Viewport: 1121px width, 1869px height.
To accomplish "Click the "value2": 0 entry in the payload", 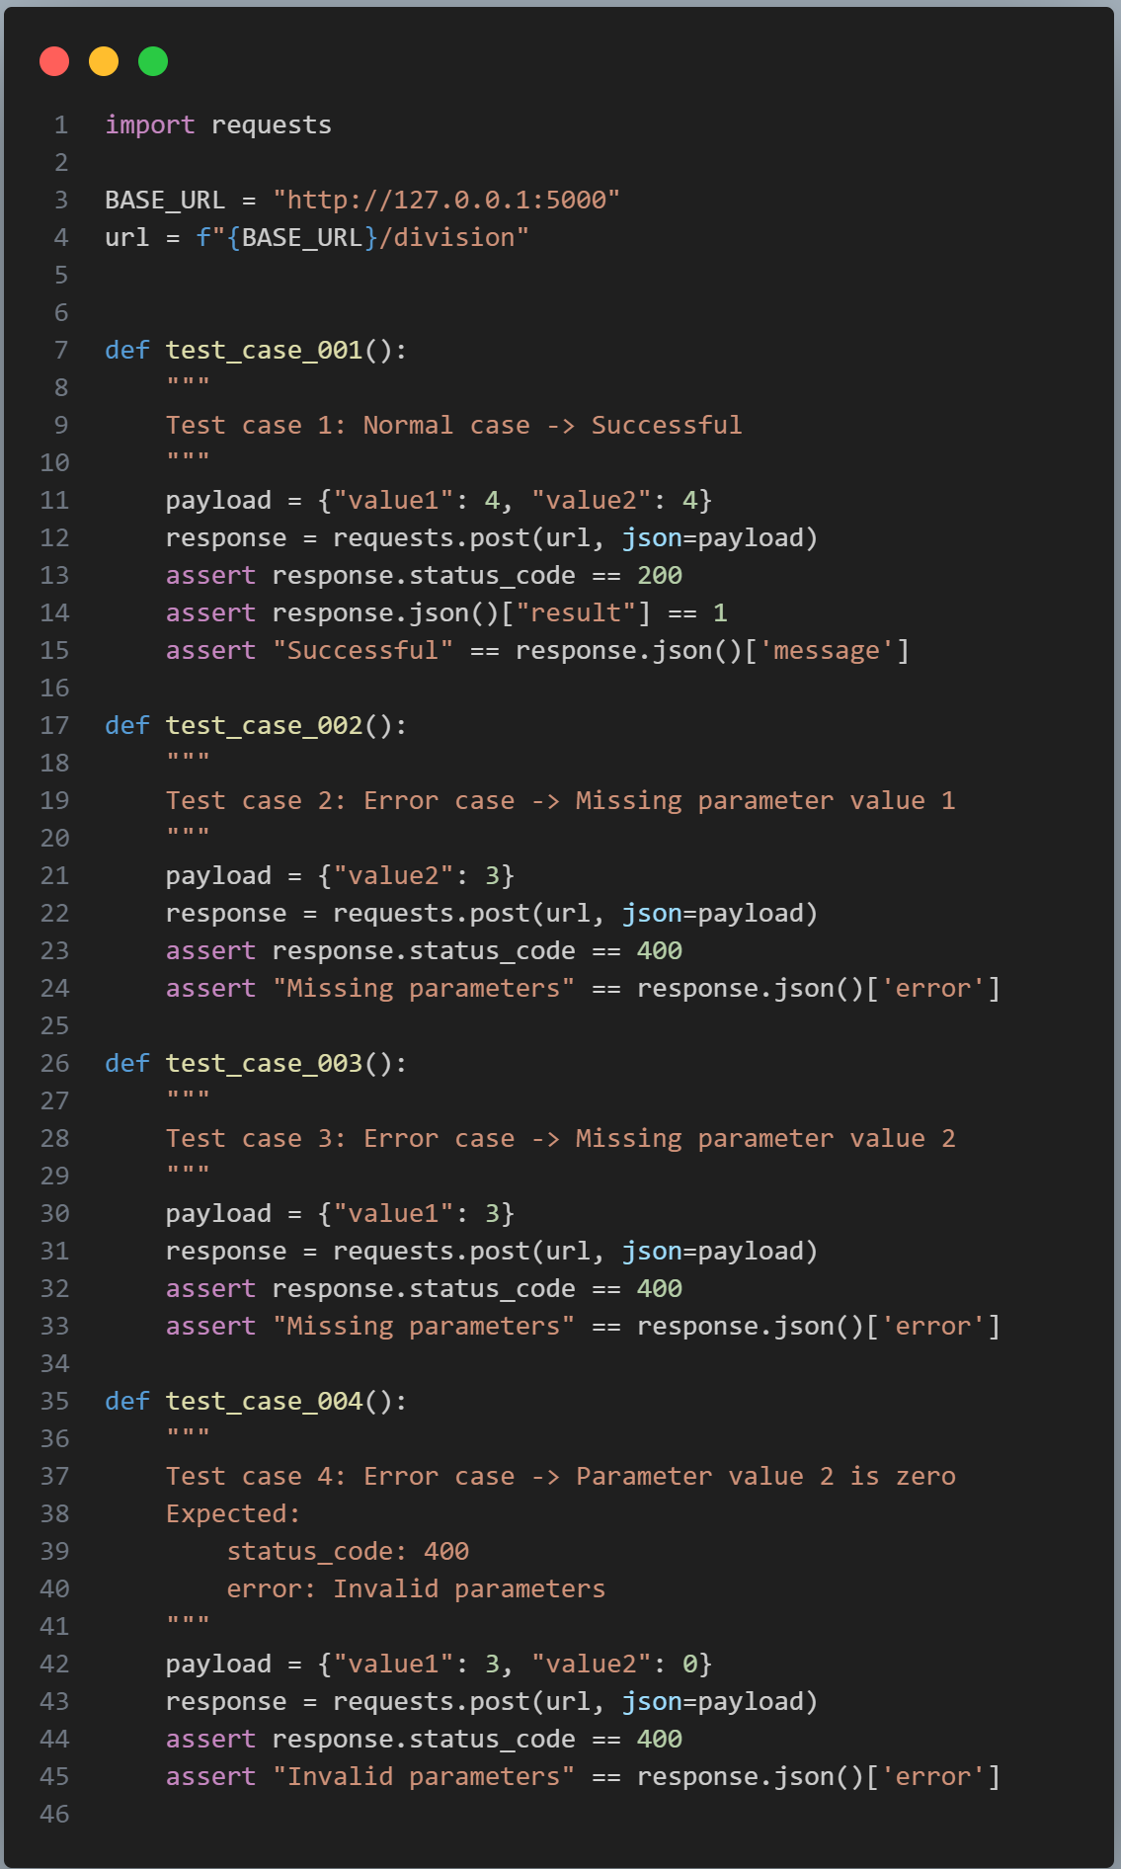I will (620, 1665).
